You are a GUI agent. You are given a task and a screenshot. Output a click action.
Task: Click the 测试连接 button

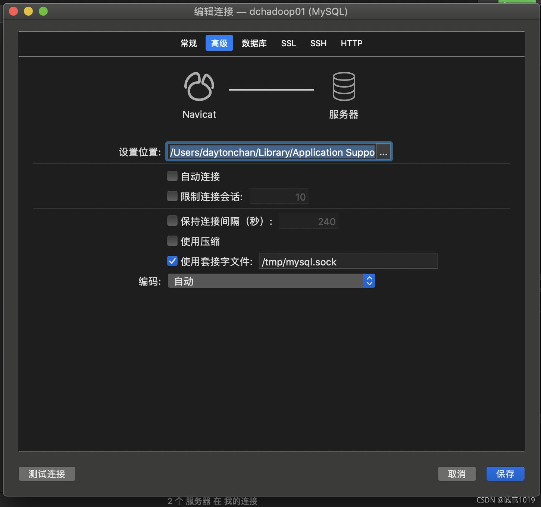[47, 474]
